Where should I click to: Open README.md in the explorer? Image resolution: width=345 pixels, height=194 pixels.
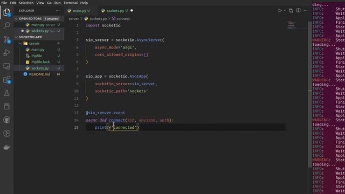(x=39, y=74)
